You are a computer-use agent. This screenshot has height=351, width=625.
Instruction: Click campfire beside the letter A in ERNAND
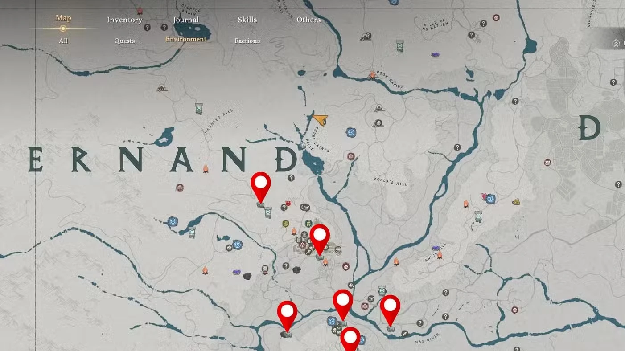[x=206, y=169]
